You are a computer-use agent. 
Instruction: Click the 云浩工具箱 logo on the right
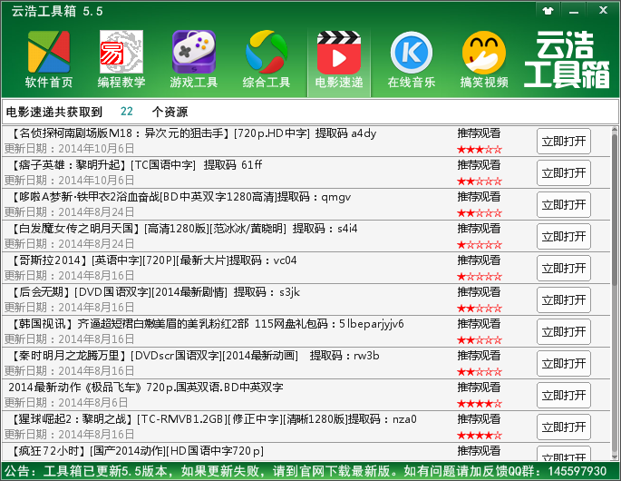coord(567,60)
